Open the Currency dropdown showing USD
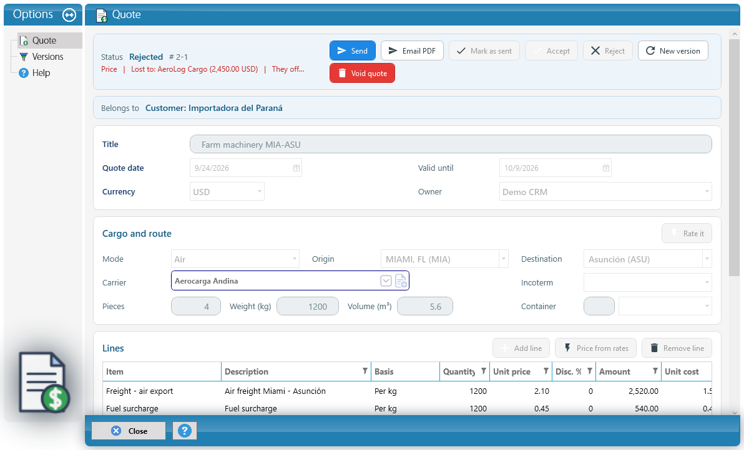This screenshot has width=744, height=450. pyautogui.click(x=260, y=191)
